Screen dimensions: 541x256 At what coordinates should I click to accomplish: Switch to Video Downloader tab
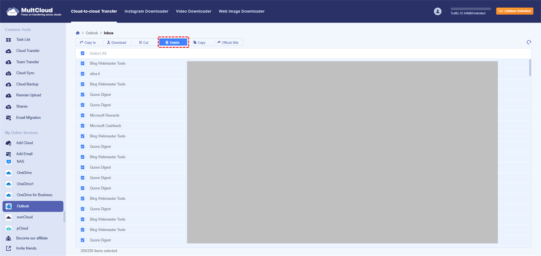193,11
